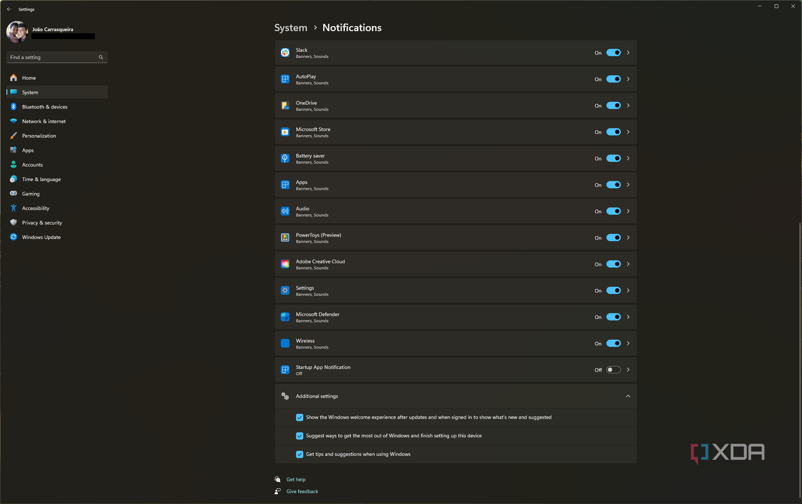Open the Microsoft Store notifications row
Image resolution: width=802 pixels, height=504 pixels.
pyautogui.click(x=456, y=132)
